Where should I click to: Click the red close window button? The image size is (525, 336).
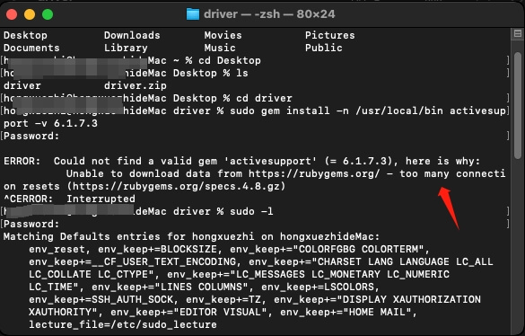(12, 14)
